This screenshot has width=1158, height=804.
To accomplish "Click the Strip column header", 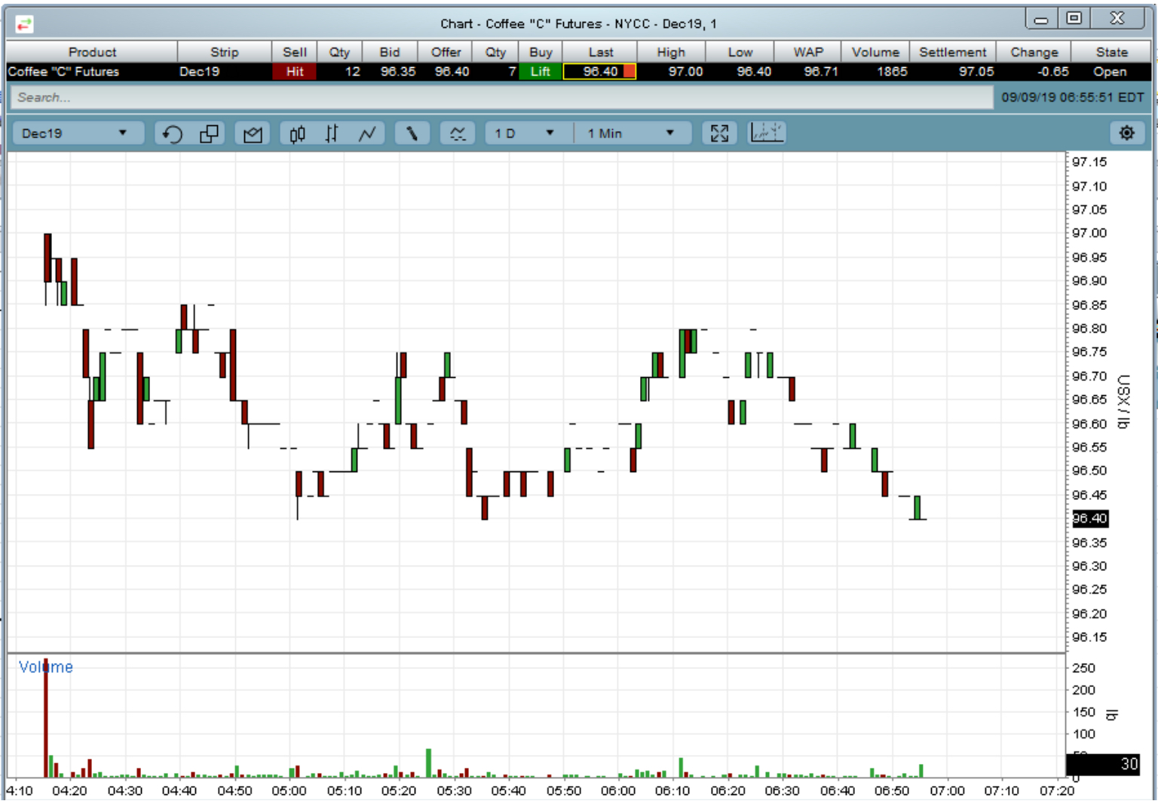I will (225, 52).
